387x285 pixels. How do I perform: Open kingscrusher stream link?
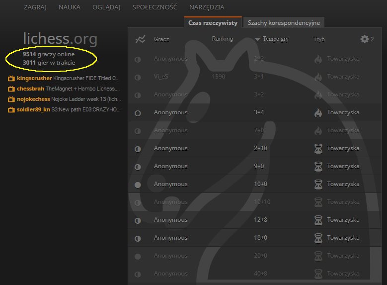68,78
